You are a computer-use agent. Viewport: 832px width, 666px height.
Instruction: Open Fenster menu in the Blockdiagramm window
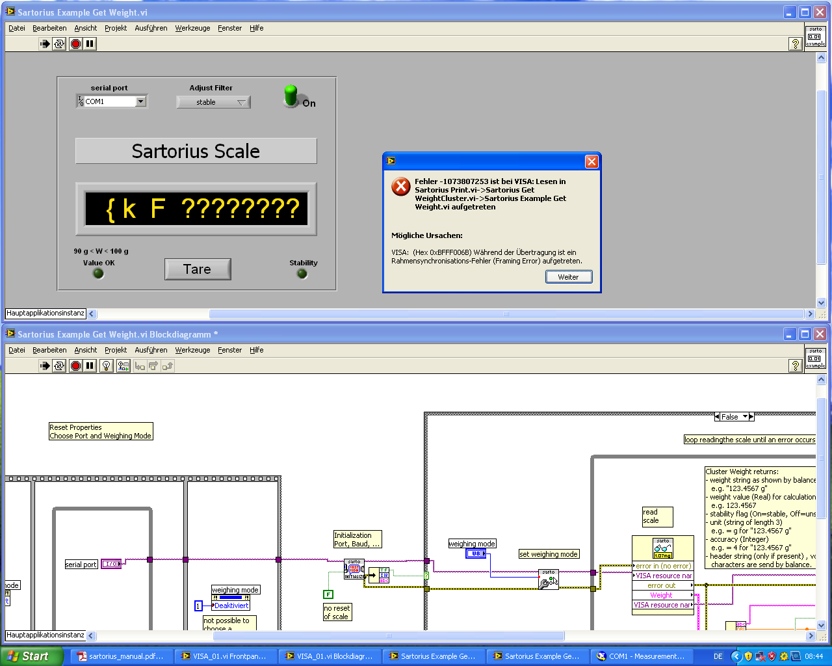click(x=229, y=350)
